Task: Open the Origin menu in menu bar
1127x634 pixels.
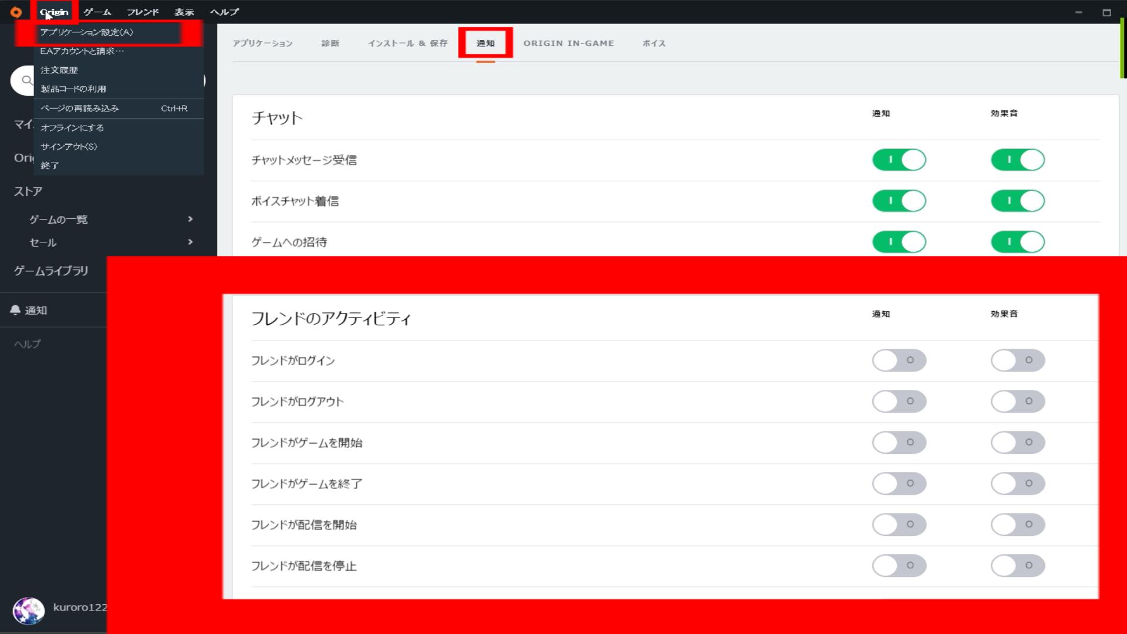Action: (x=54, y=12)
